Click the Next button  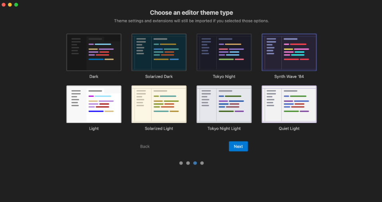coord(238,147)
